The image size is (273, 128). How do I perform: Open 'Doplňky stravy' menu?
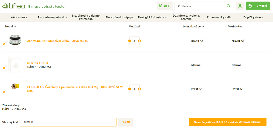tap(253, 17)
